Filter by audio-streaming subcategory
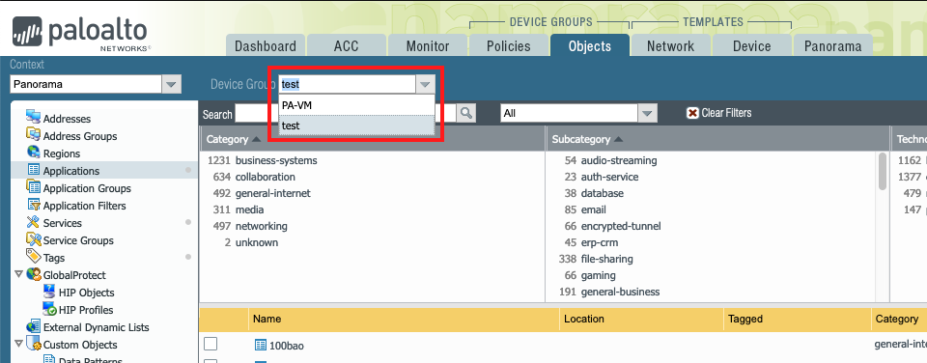 coord(619,160)
